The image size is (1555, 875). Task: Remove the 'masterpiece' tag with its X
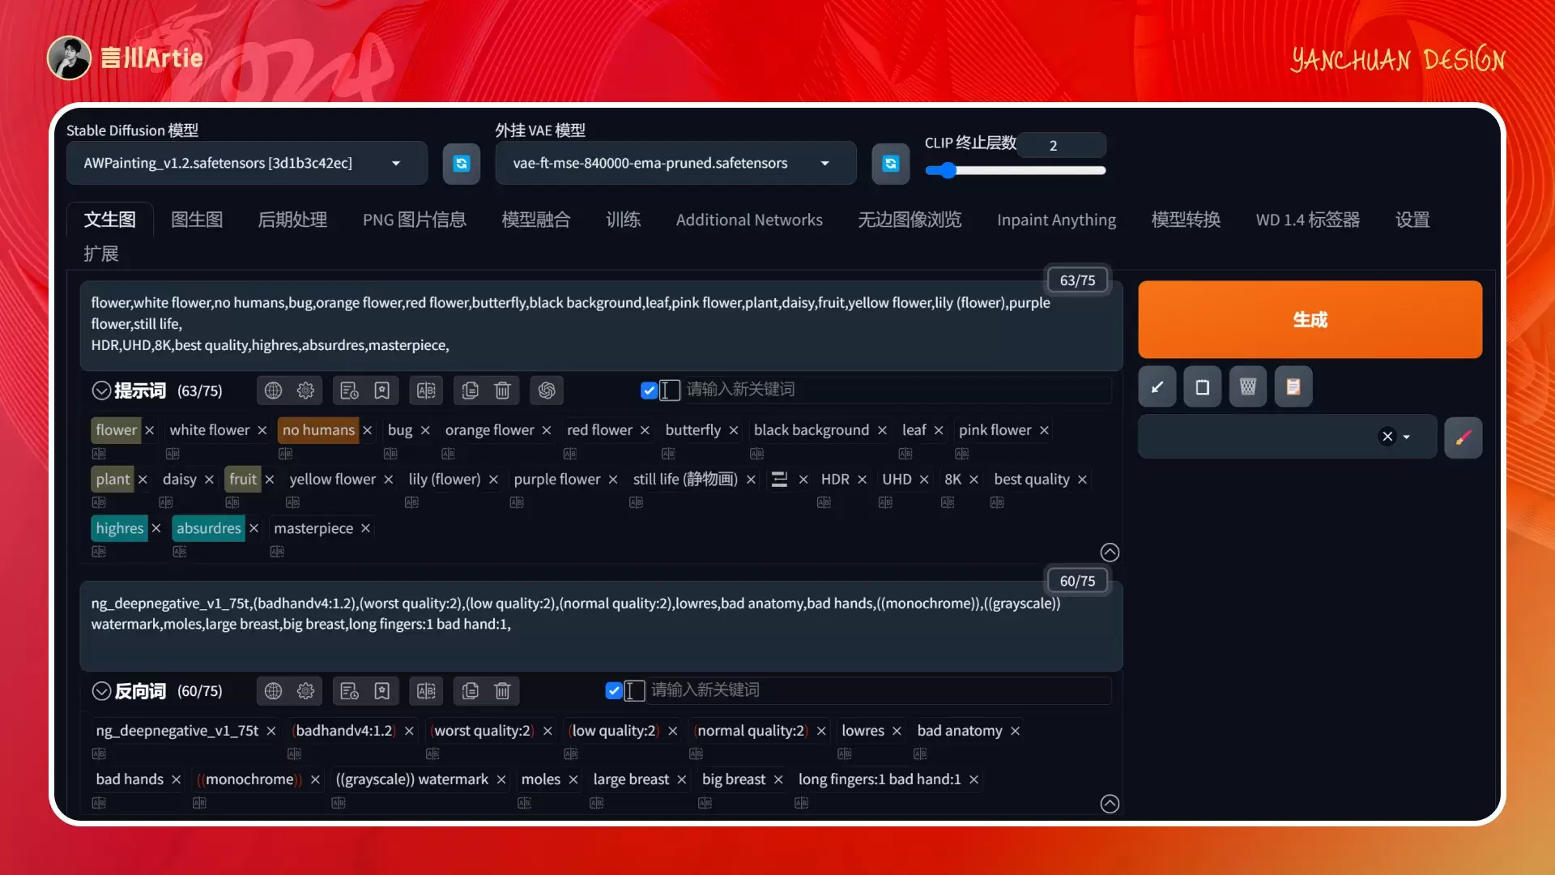(x=366, y=528)
